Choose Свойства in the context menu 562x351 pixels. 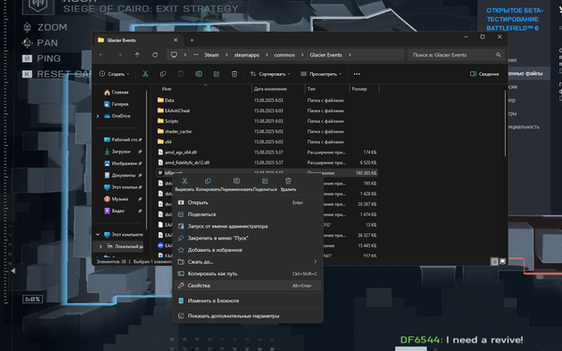[x=247, y=285]
